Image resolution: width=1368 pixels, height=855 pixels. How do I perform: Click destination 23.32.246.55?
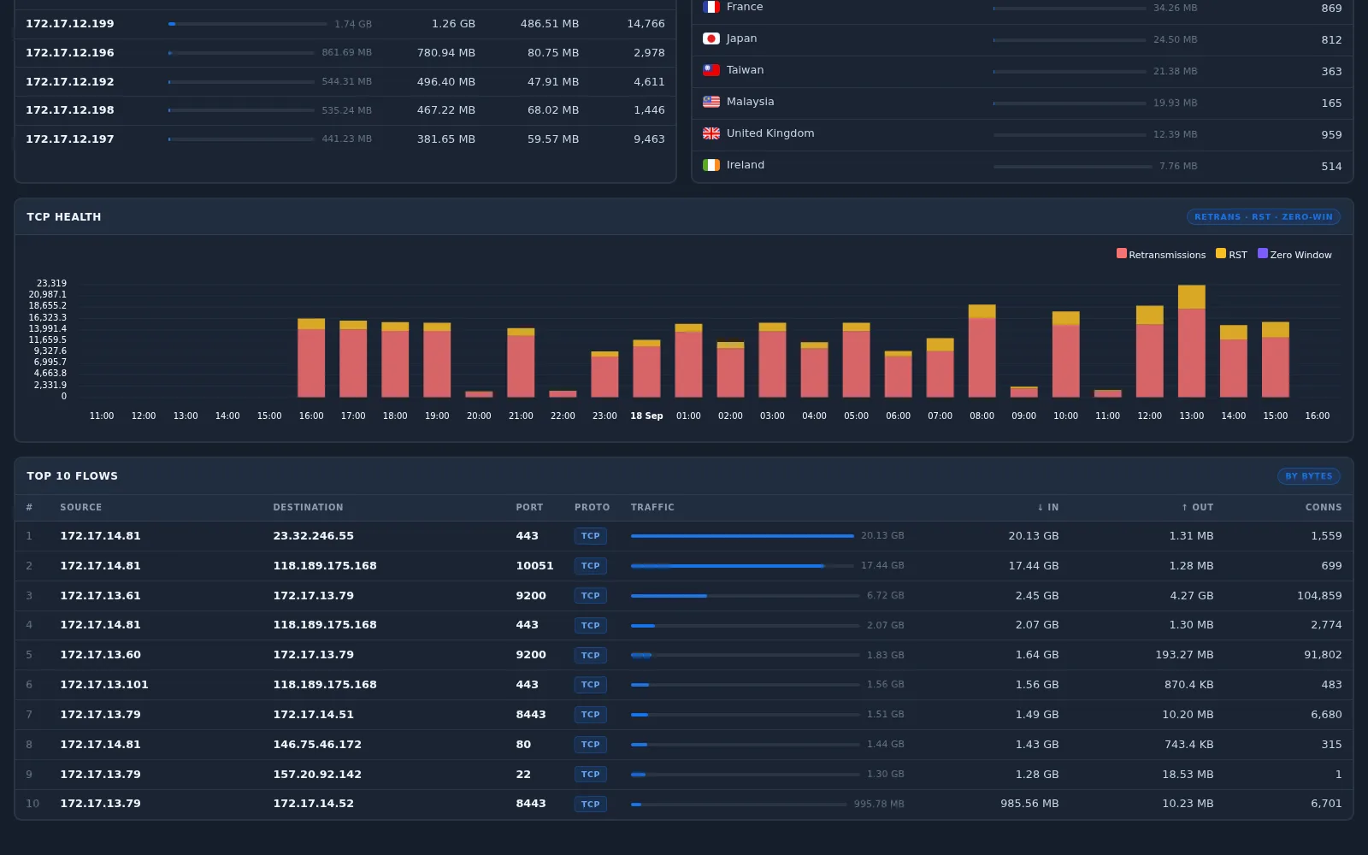(x=314, y=536)
